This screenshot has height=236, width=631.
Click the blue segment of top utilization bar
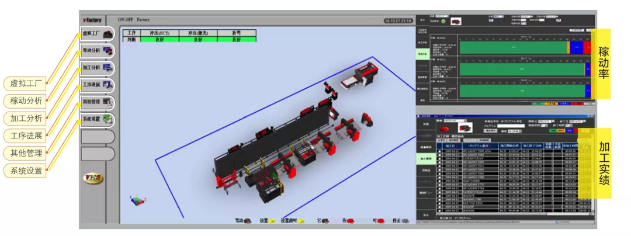[x=576, y=46]
